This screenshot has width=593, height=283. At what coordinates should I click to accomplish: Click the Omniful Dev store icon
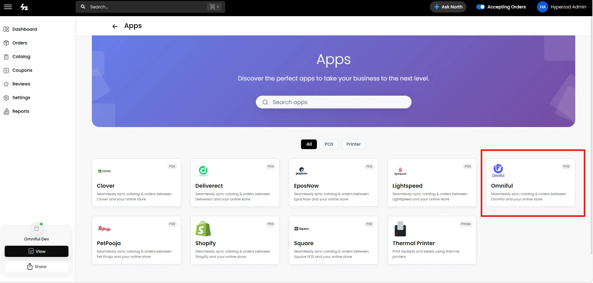(37, 229)
